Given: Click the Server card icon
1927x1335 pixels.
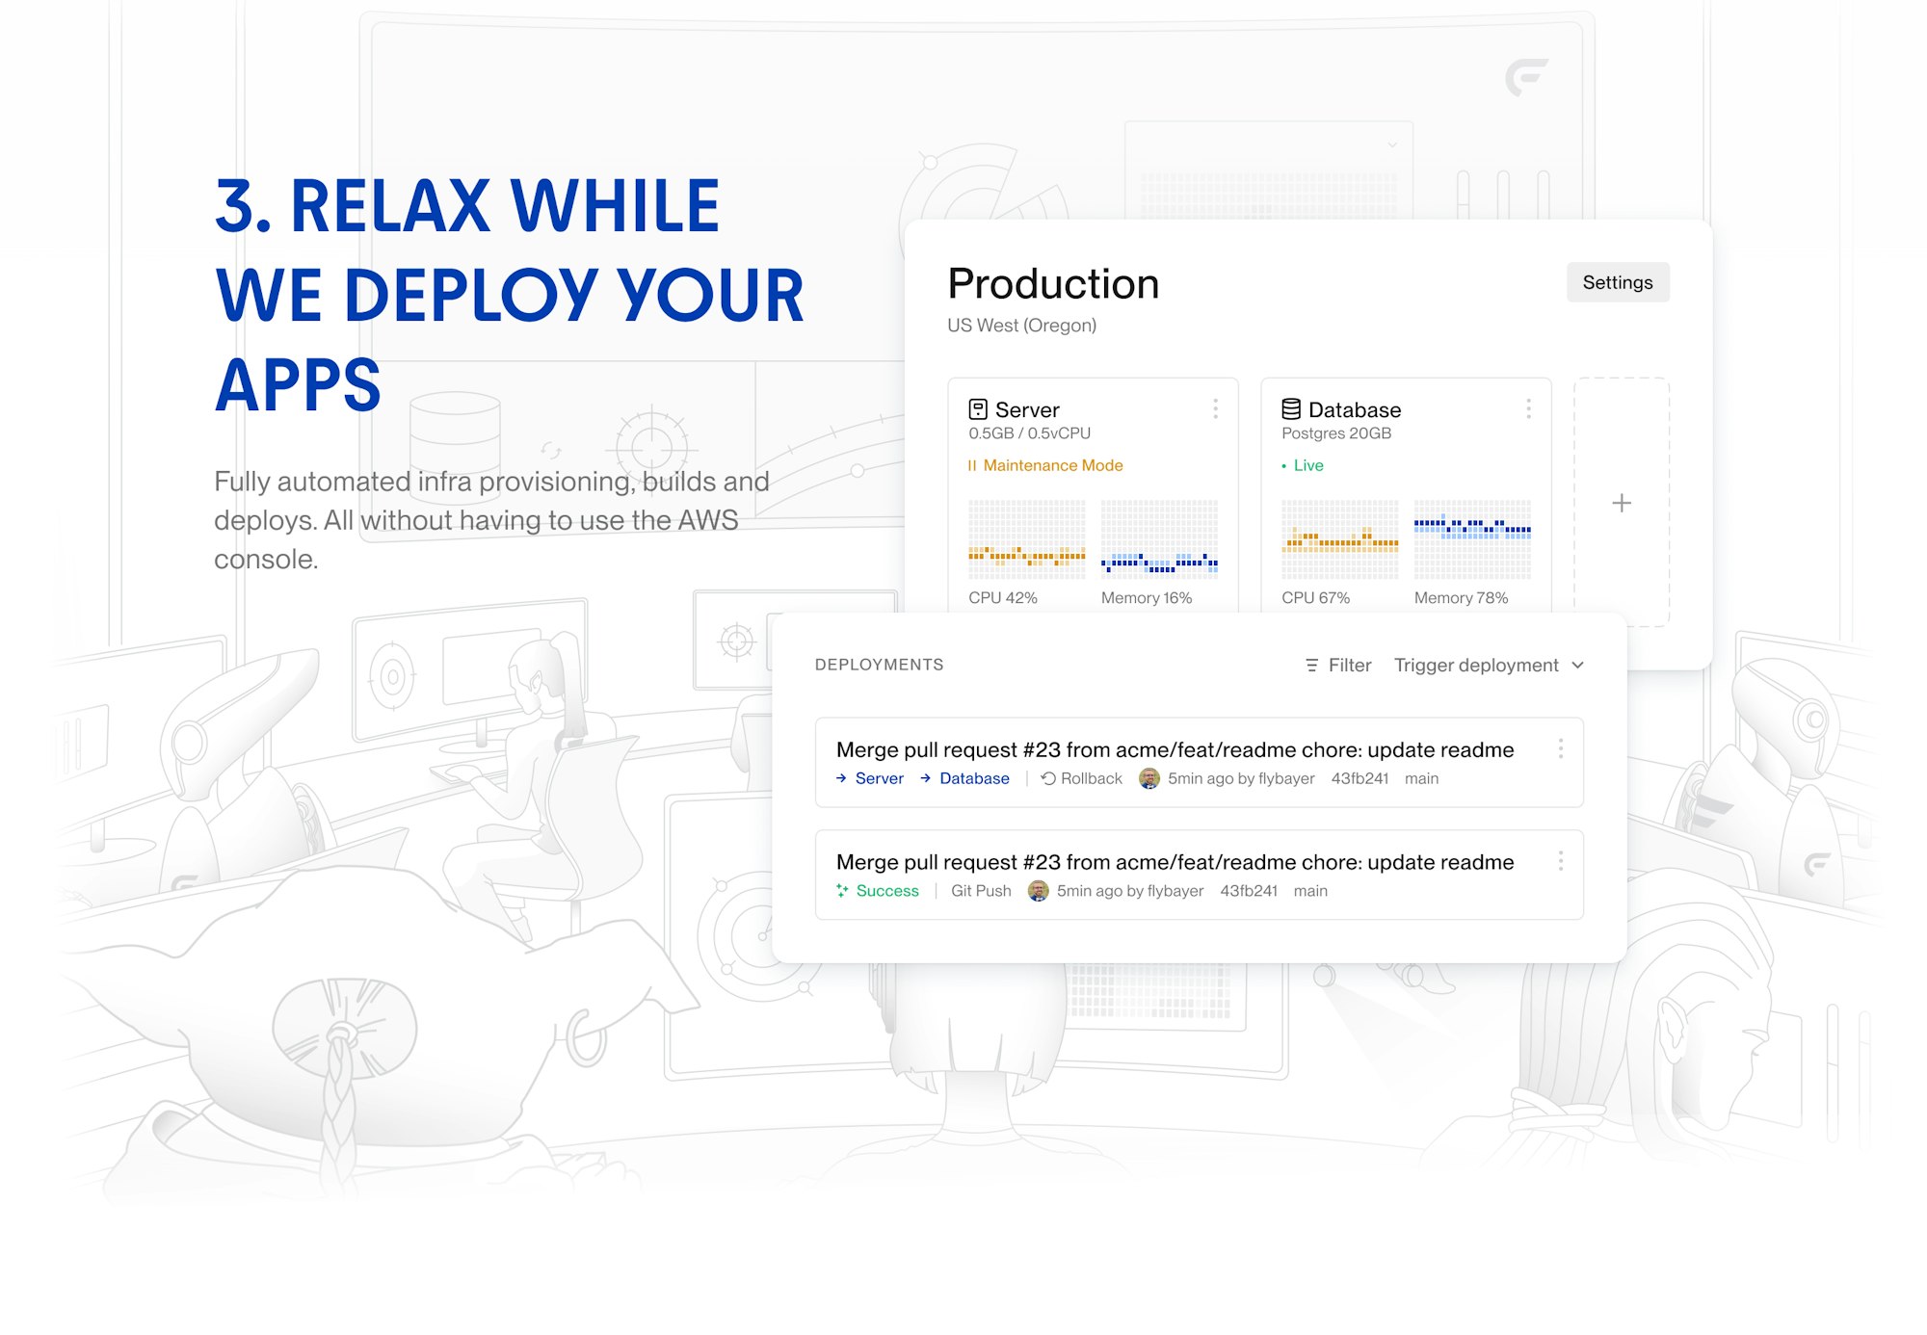Looking at the screenshot, I should coord(978,409).
